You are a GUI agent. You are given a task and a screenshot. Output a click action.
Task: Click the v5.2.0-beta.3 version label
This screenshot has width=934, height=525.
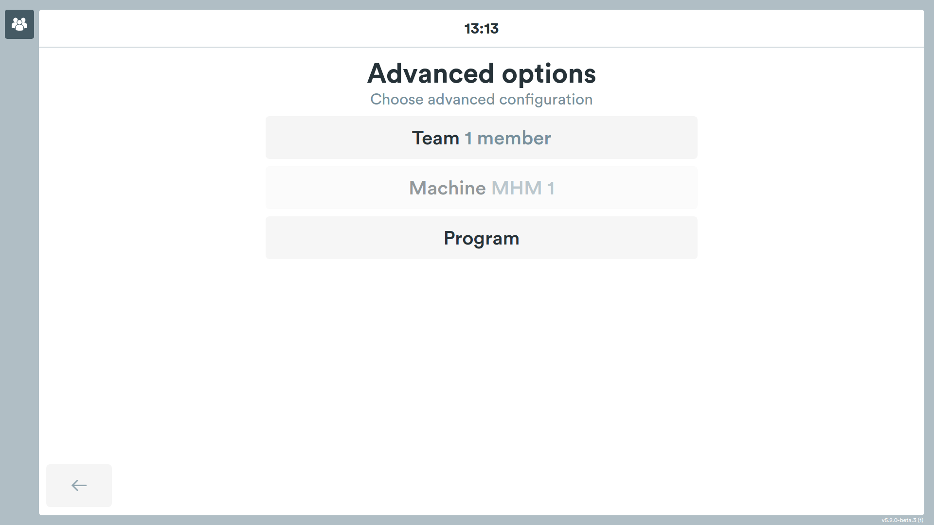(x=902, y=520)
